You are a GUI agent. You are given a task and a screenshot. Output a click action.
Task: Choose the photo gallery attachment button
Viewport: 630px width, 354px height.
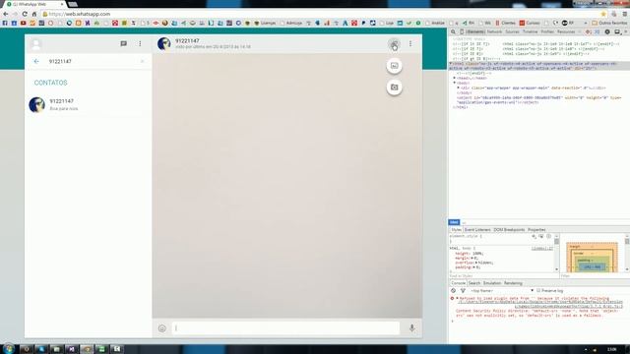[394, 66]
